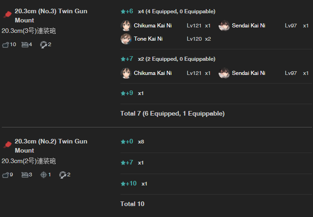
Task: Click the red gun icon beside 20.3cm (No.2) mount
Action: pyautogui.click(x=7, y=145)
